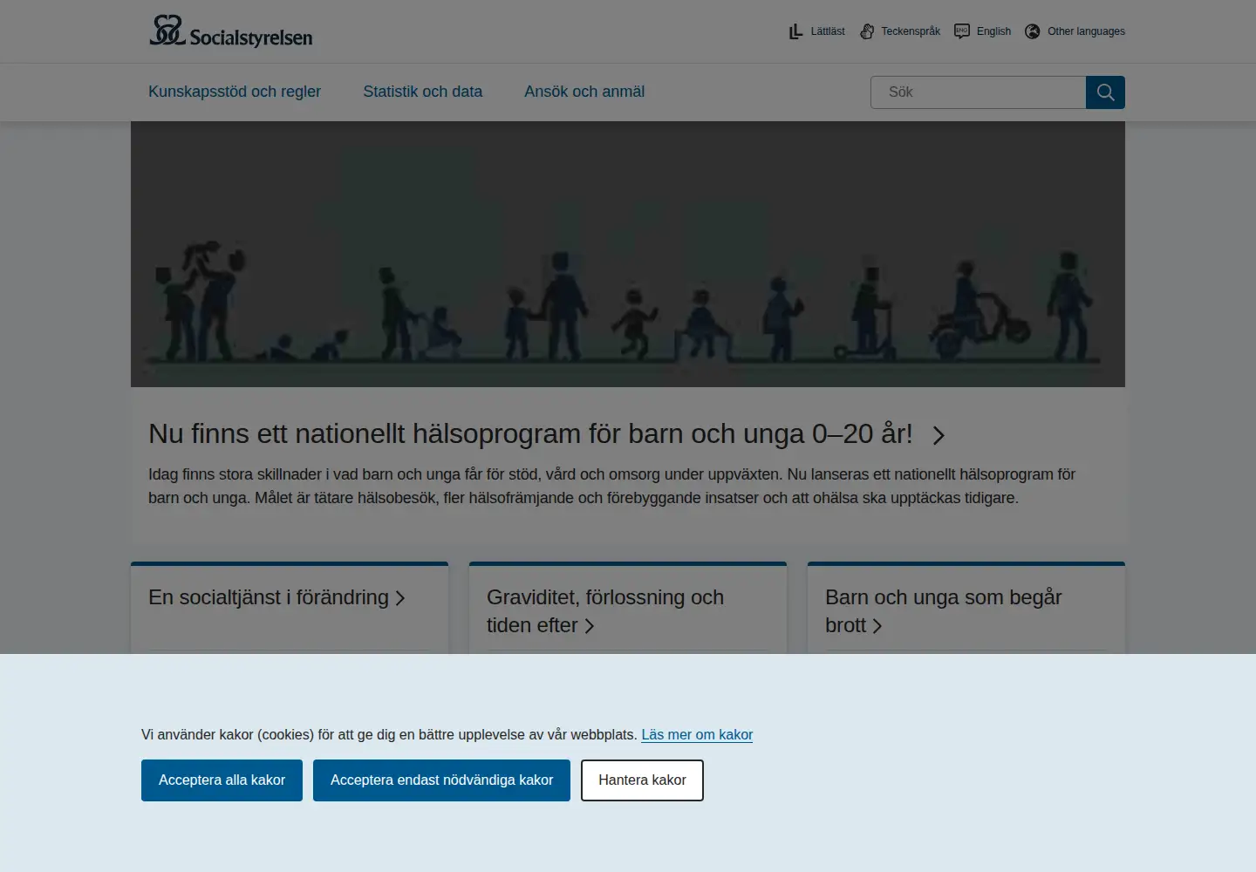Viewport: 1256px width, 872px height.
Task: Click the chevron after the hälsoprogram headline
Action: click(939, 435)
